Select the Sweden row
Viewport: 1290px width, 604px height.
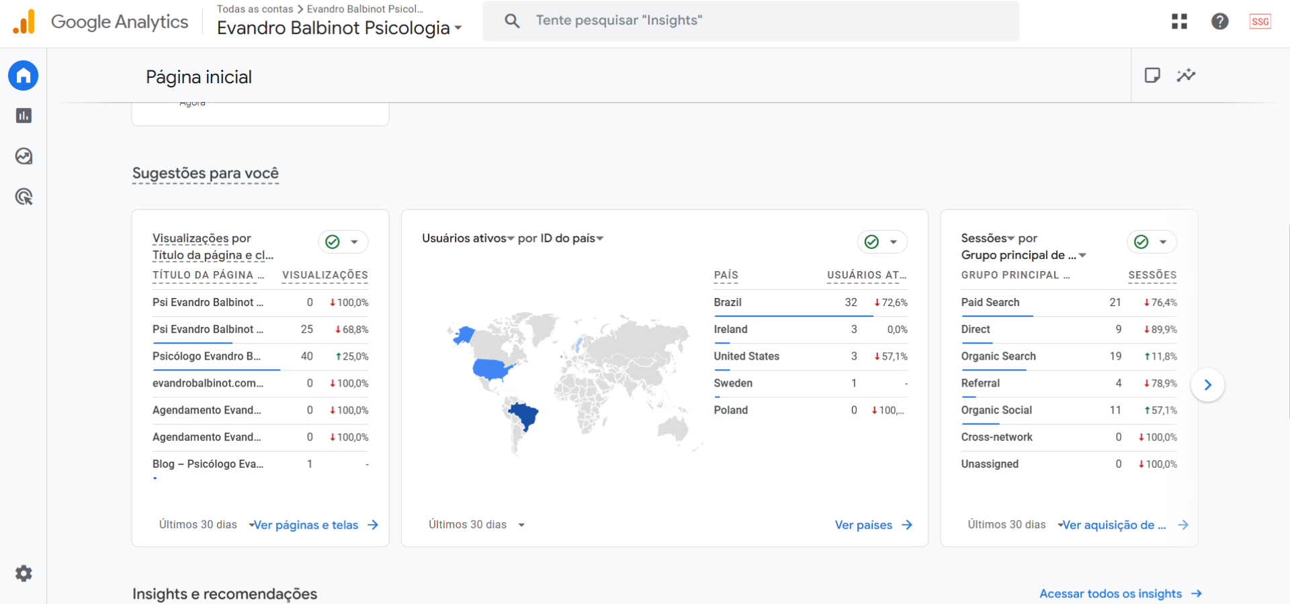pos(810,383)
